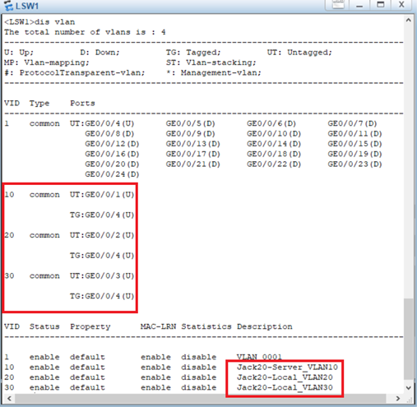Viewport: 417px width, 407px height.
Task: Click 'MP: Vlan-mapping;' legend text
Action: click(47, 62)
